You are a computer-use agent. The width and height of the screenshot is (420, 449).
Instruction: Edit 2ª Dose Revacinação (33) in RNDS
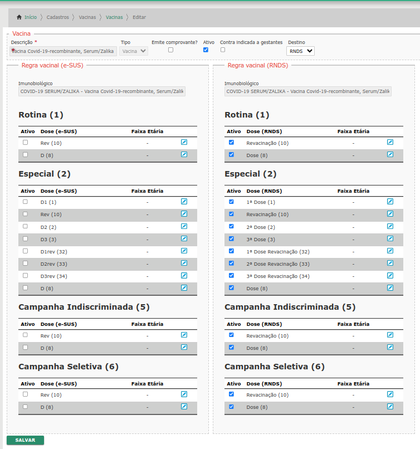coord(390,263)
